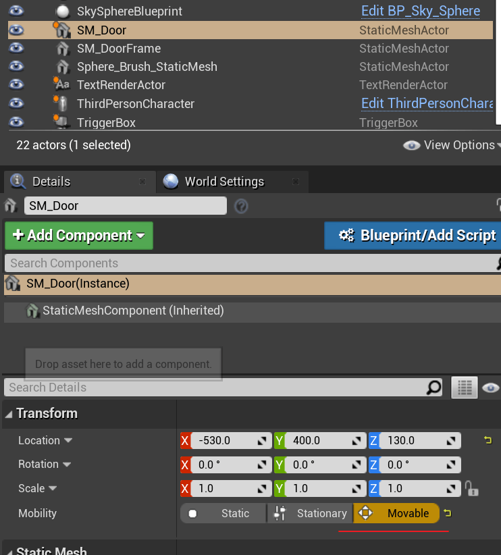Reset Mobility to default with yellow arrow
The width and height of the screenshot is (501, 555).
click(x=448, y=513)
